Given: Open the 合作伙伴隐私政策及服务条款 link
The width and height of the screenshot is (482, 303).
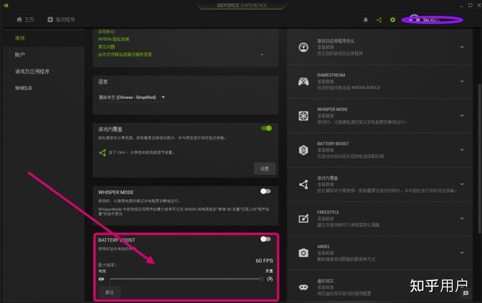Looking at the screenshot, I should [125, 55].
